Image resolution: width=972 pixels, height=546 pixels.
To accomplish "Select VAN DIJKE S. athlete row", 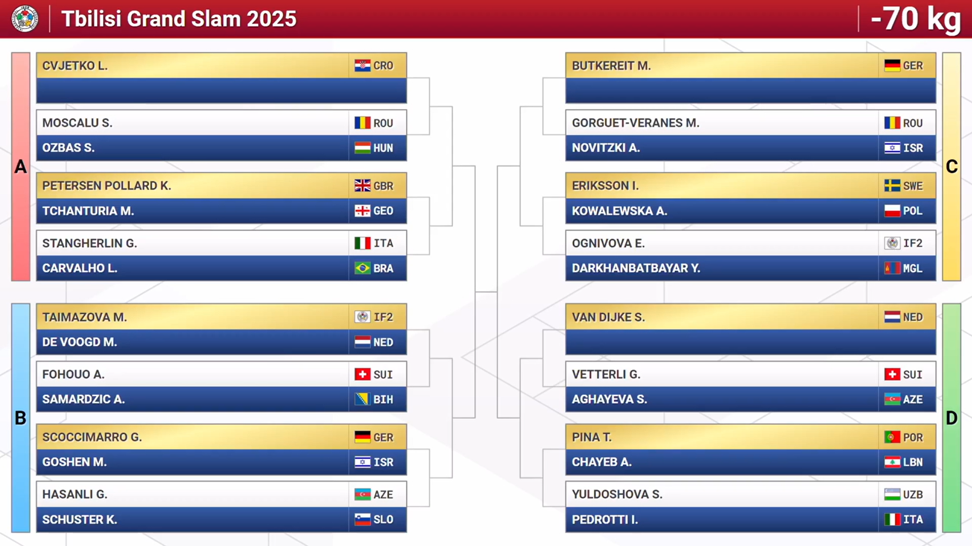I will point(751,317).
